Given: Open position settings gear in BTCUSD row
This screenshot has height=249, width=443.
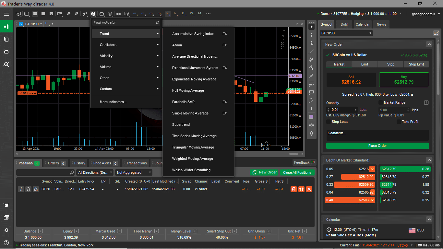Looking at the screenshot, I should point(36,189).
